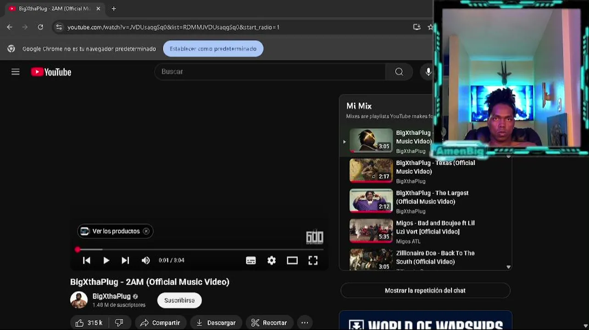
Task: Click the video progress bar scrubber
Action: pos(78,249)
